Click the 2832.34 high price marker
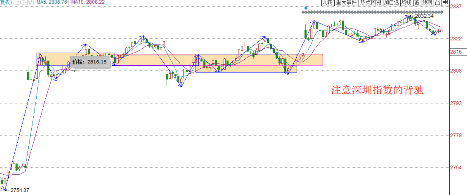The image size is (467, 195). pos(424,16)
